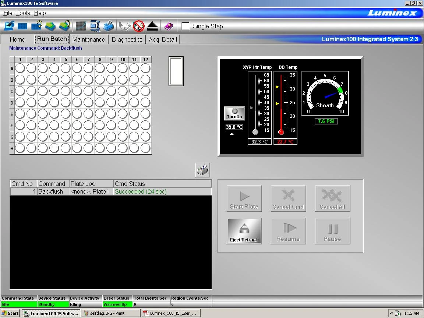
Task: Select the Run Batch tab
Action: click(x=52, y=39)
